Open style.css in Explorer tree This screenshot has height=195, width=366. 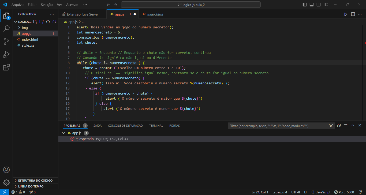point(35,45)
